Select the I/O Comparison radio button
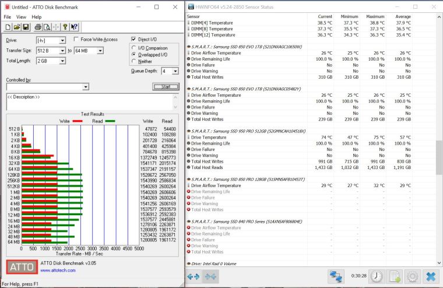This screenshot has height=288, width=443. (x=134, y=48)
